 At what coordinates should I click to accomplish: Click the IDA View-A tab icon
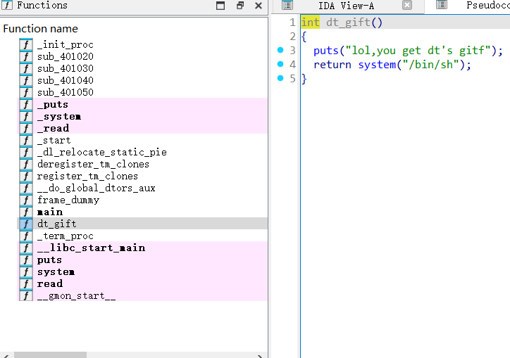pyautogui.click(x=287, y=5)
